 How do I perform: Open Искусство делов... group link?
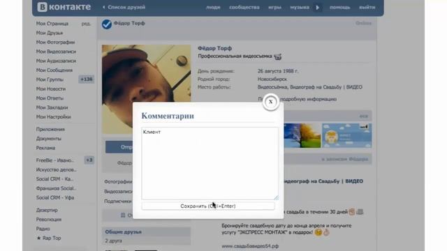click(x=56, y=170)
